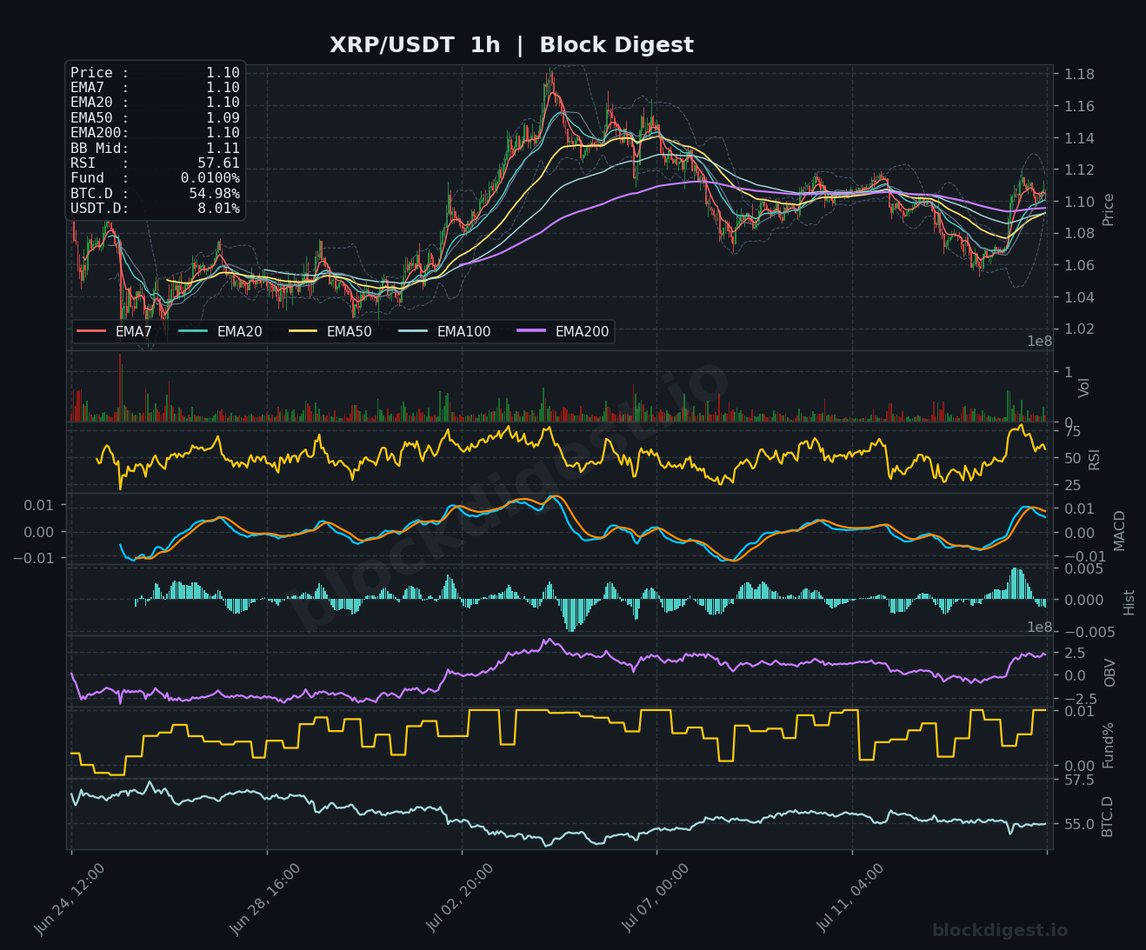Click the Vol axis label
The image size is (1146, 950).
click(x=1083, y=388)
